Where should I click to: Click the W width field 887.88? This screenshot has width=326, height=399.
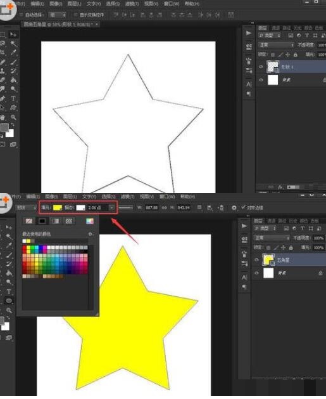151,207
